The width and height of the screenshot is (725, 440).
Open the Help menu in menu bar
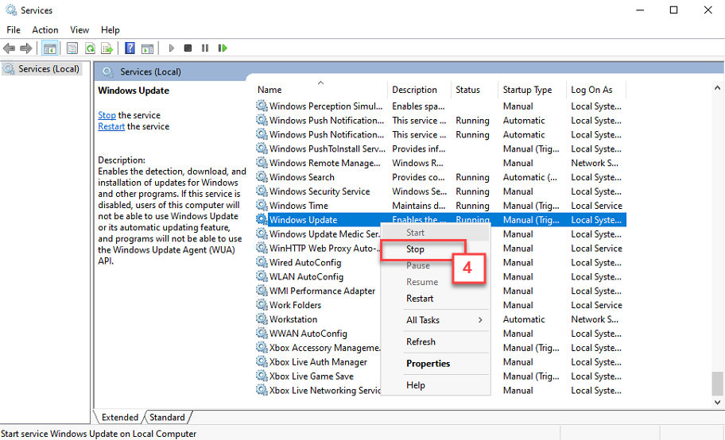(x=110, y=30)
